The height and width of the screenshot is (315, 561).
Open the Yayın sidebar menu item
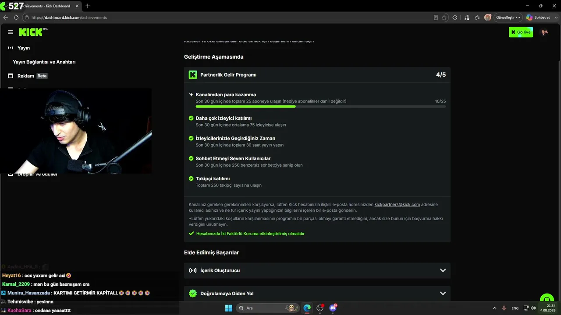tap(24, 48)
